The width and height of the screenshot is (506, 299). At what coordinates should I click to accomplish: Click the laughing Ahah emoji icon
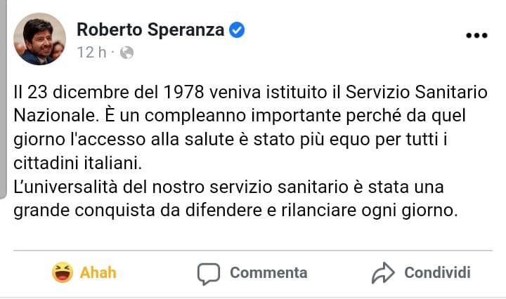(63, 272)
